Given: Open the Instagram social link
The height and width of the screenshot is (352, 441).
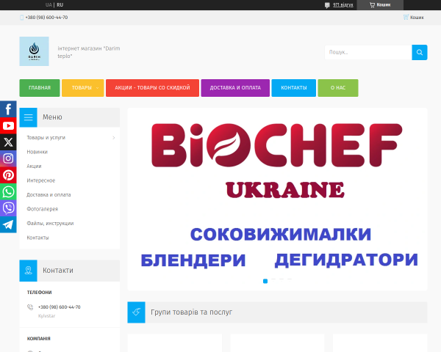Looking at the screenshot, I should tap(8, 158).
